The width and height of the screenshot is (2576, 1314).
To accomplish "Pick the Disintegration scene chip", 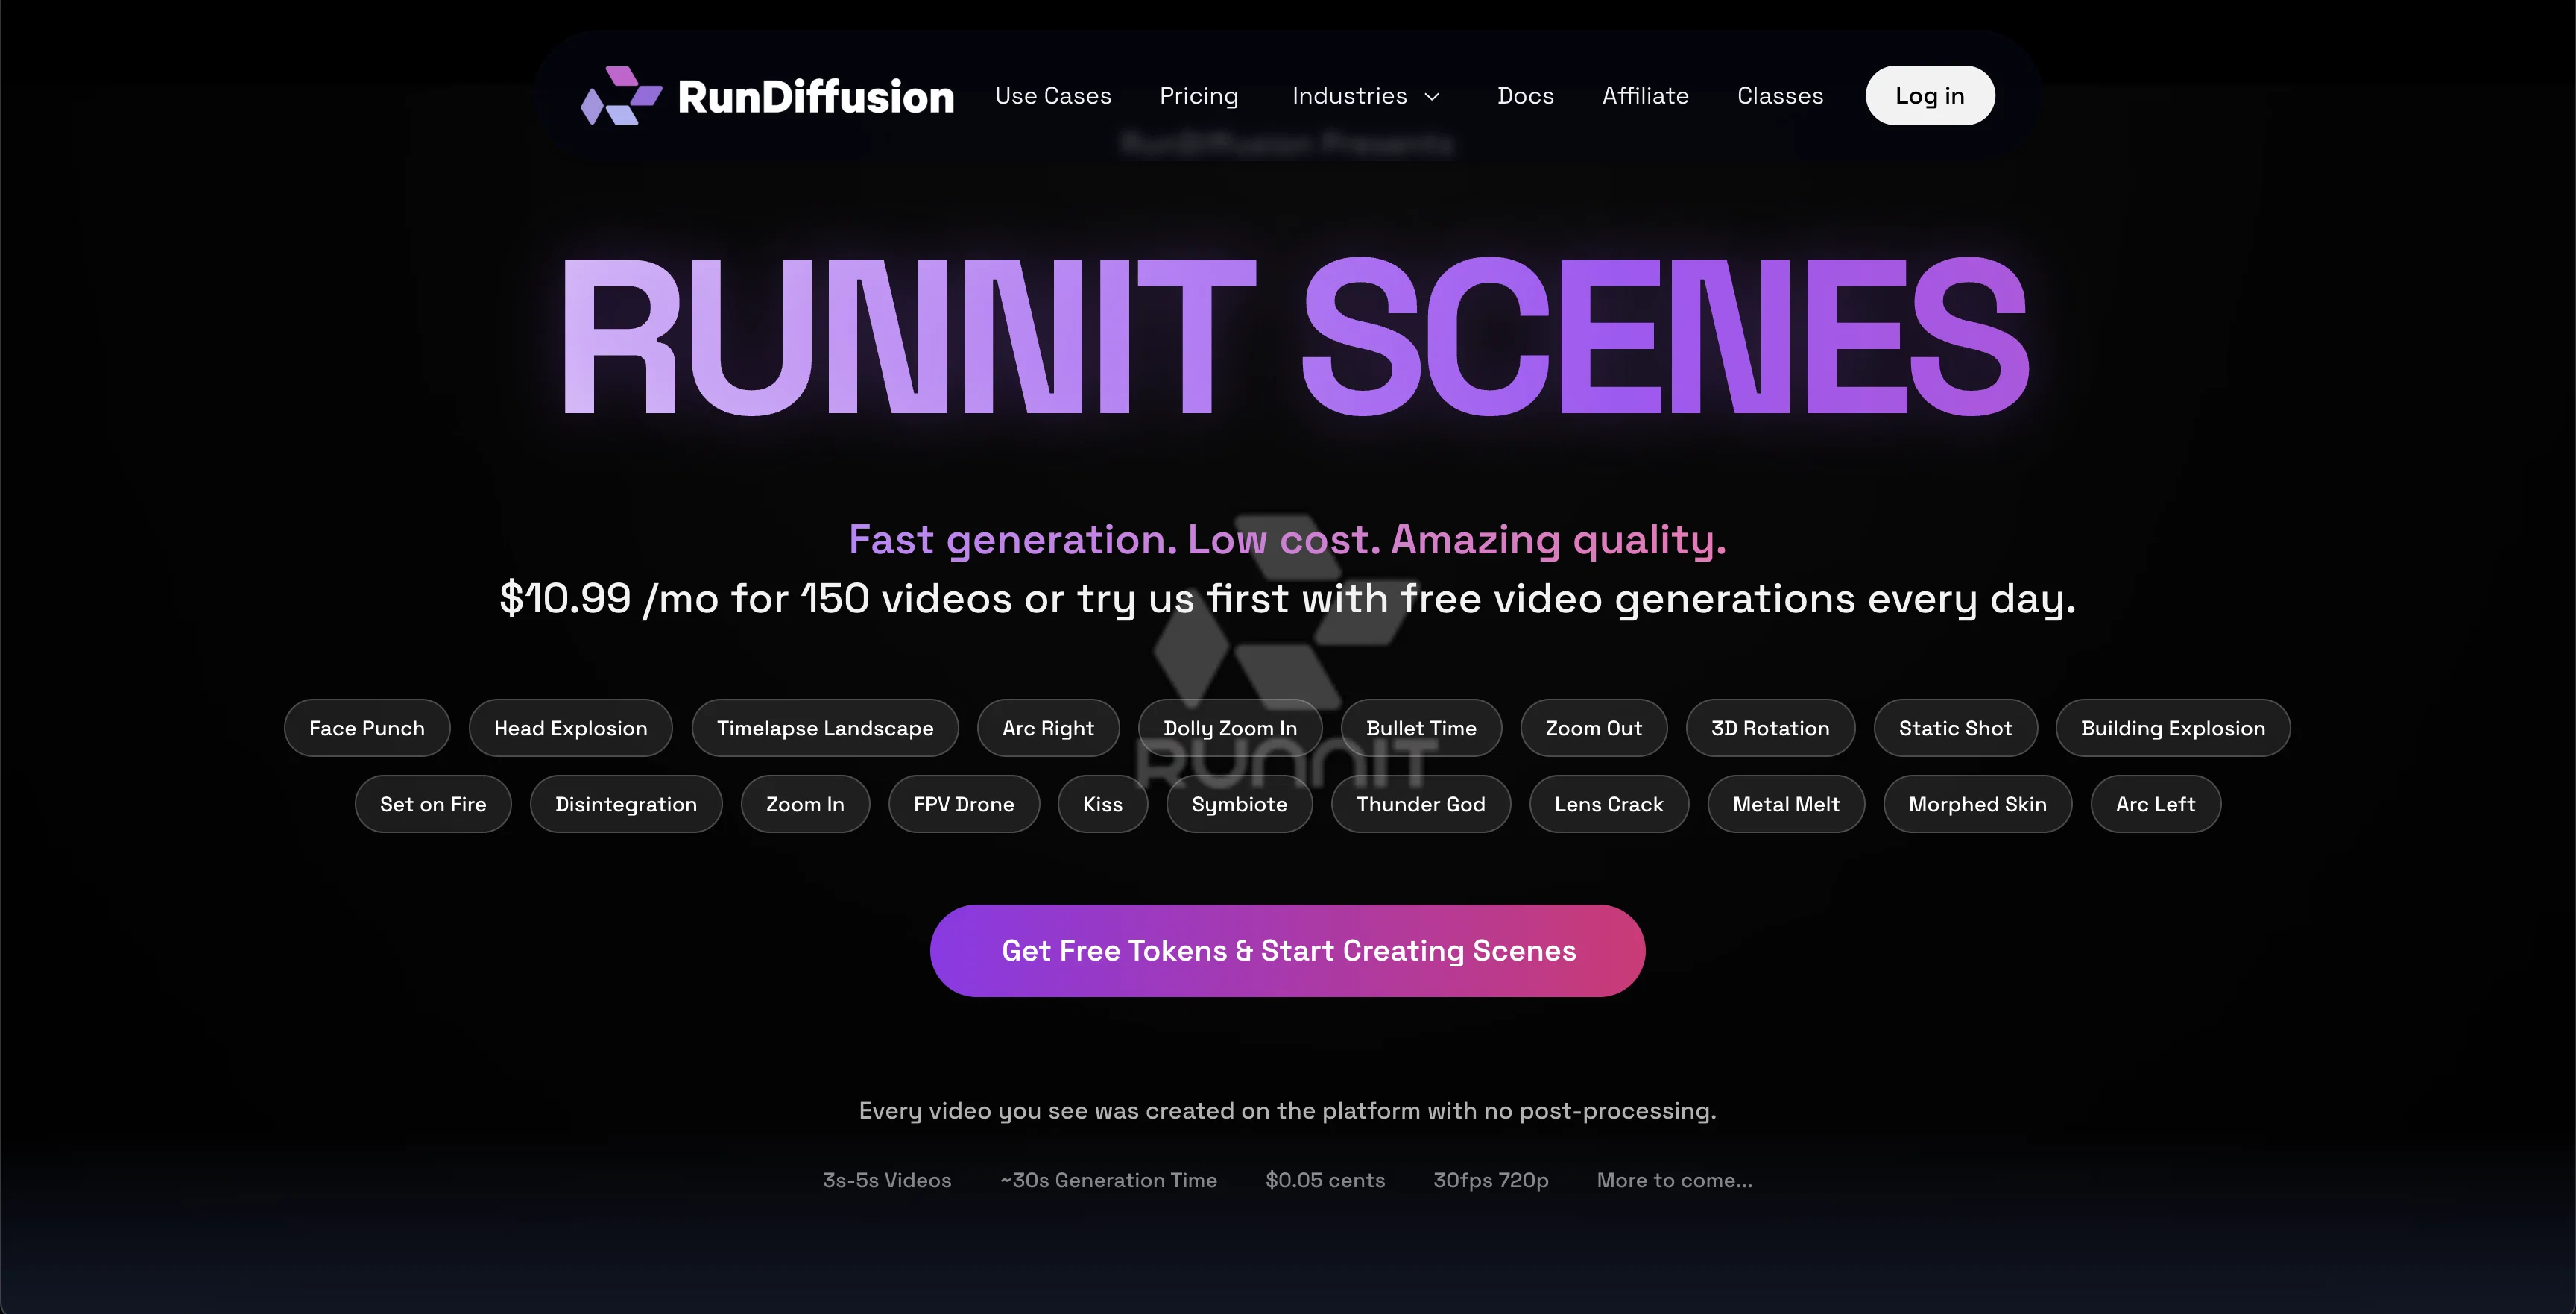I will click(x=626, y=804).
